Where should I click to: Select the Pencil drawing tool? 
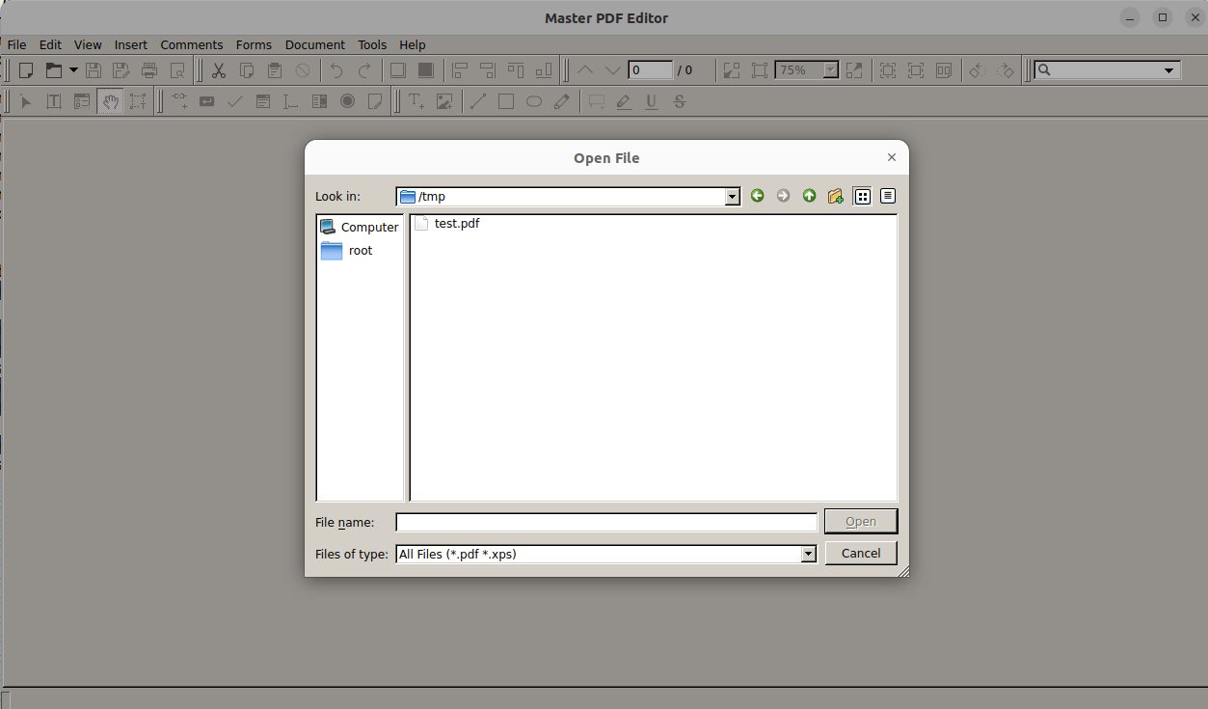[x=562, y=101]
